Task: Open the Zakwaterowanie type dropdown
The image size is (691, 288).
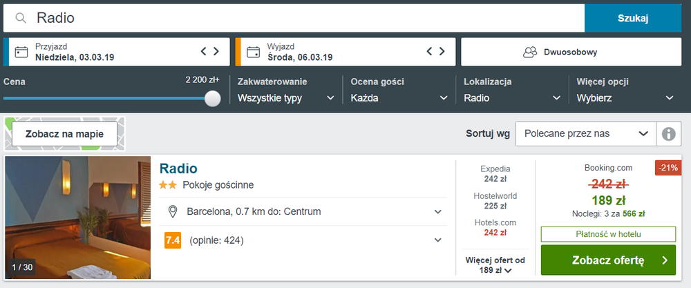Action: [x=286, y=90]
